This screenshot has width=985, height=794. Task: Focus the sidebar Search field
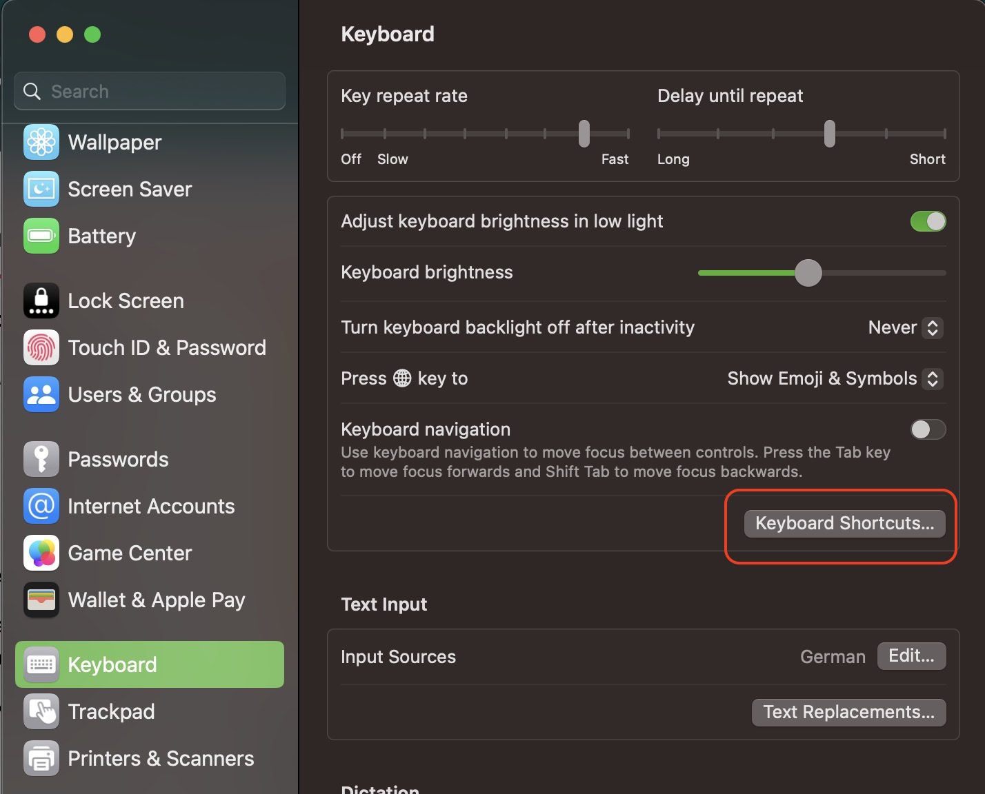pyautogui.click(x=150, y=91)
